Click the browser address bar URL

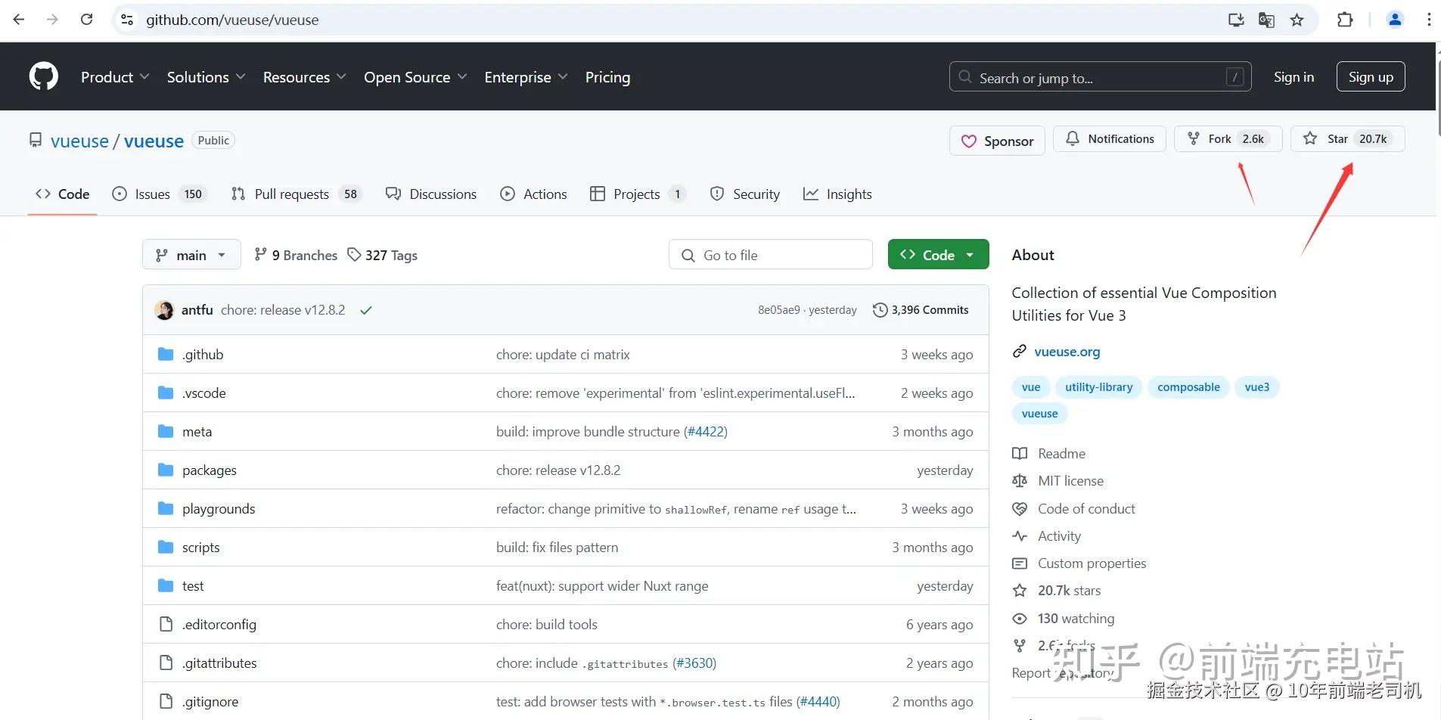click(232, 20)
